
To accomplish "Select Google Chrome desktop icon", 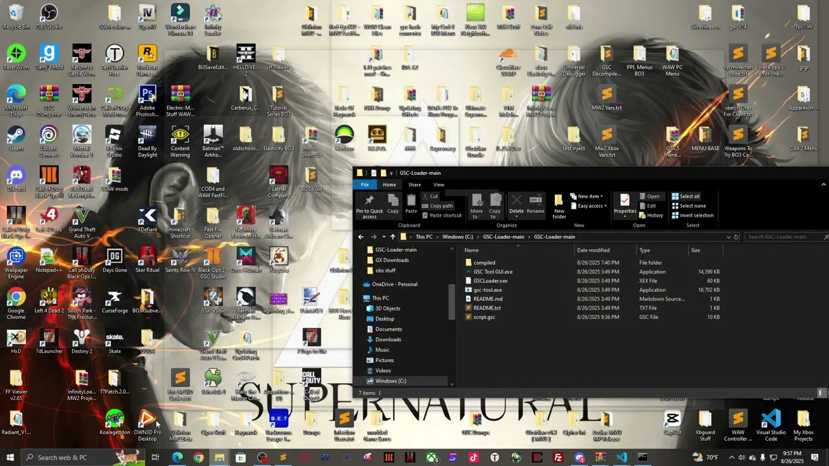I will (x=16, y=304).
